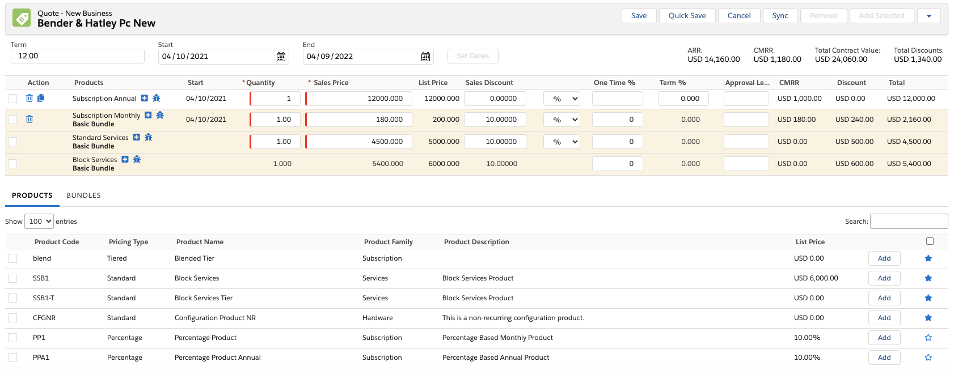This screenshot has width=954, height=370.
Task: Click Subscription Annual approval level field
Action: tap(746, 99)
